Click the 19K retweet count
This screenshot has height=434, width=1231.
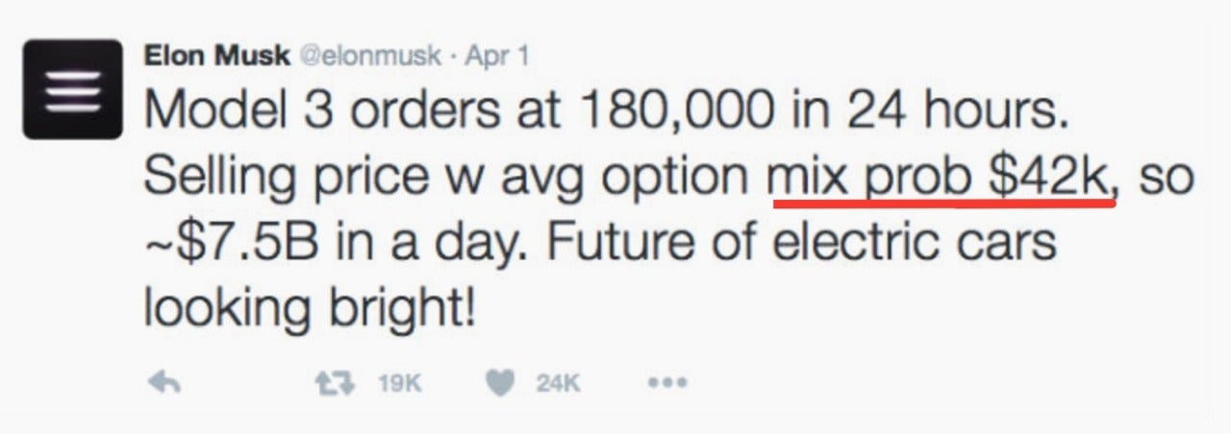point(399,383)
